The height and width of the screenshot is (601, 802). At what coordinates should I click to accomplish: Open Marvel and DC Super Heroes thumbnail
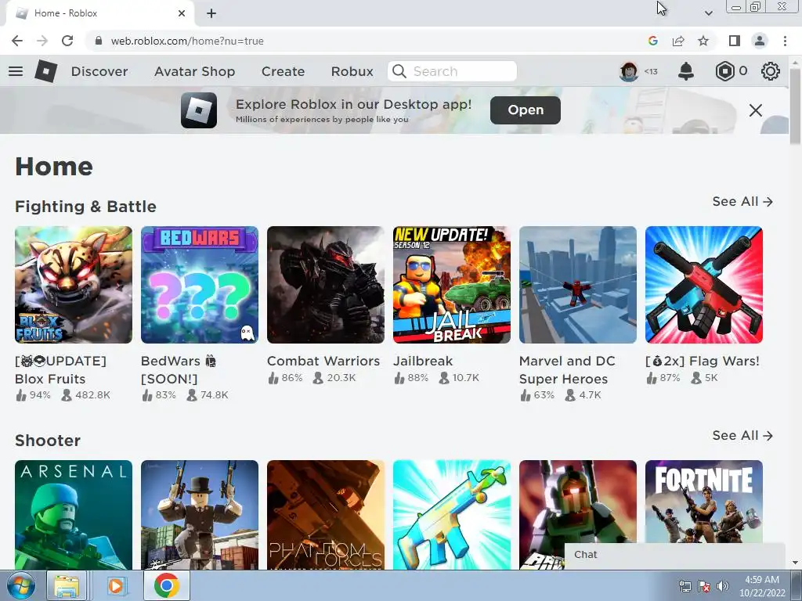(x=578, y=285)
